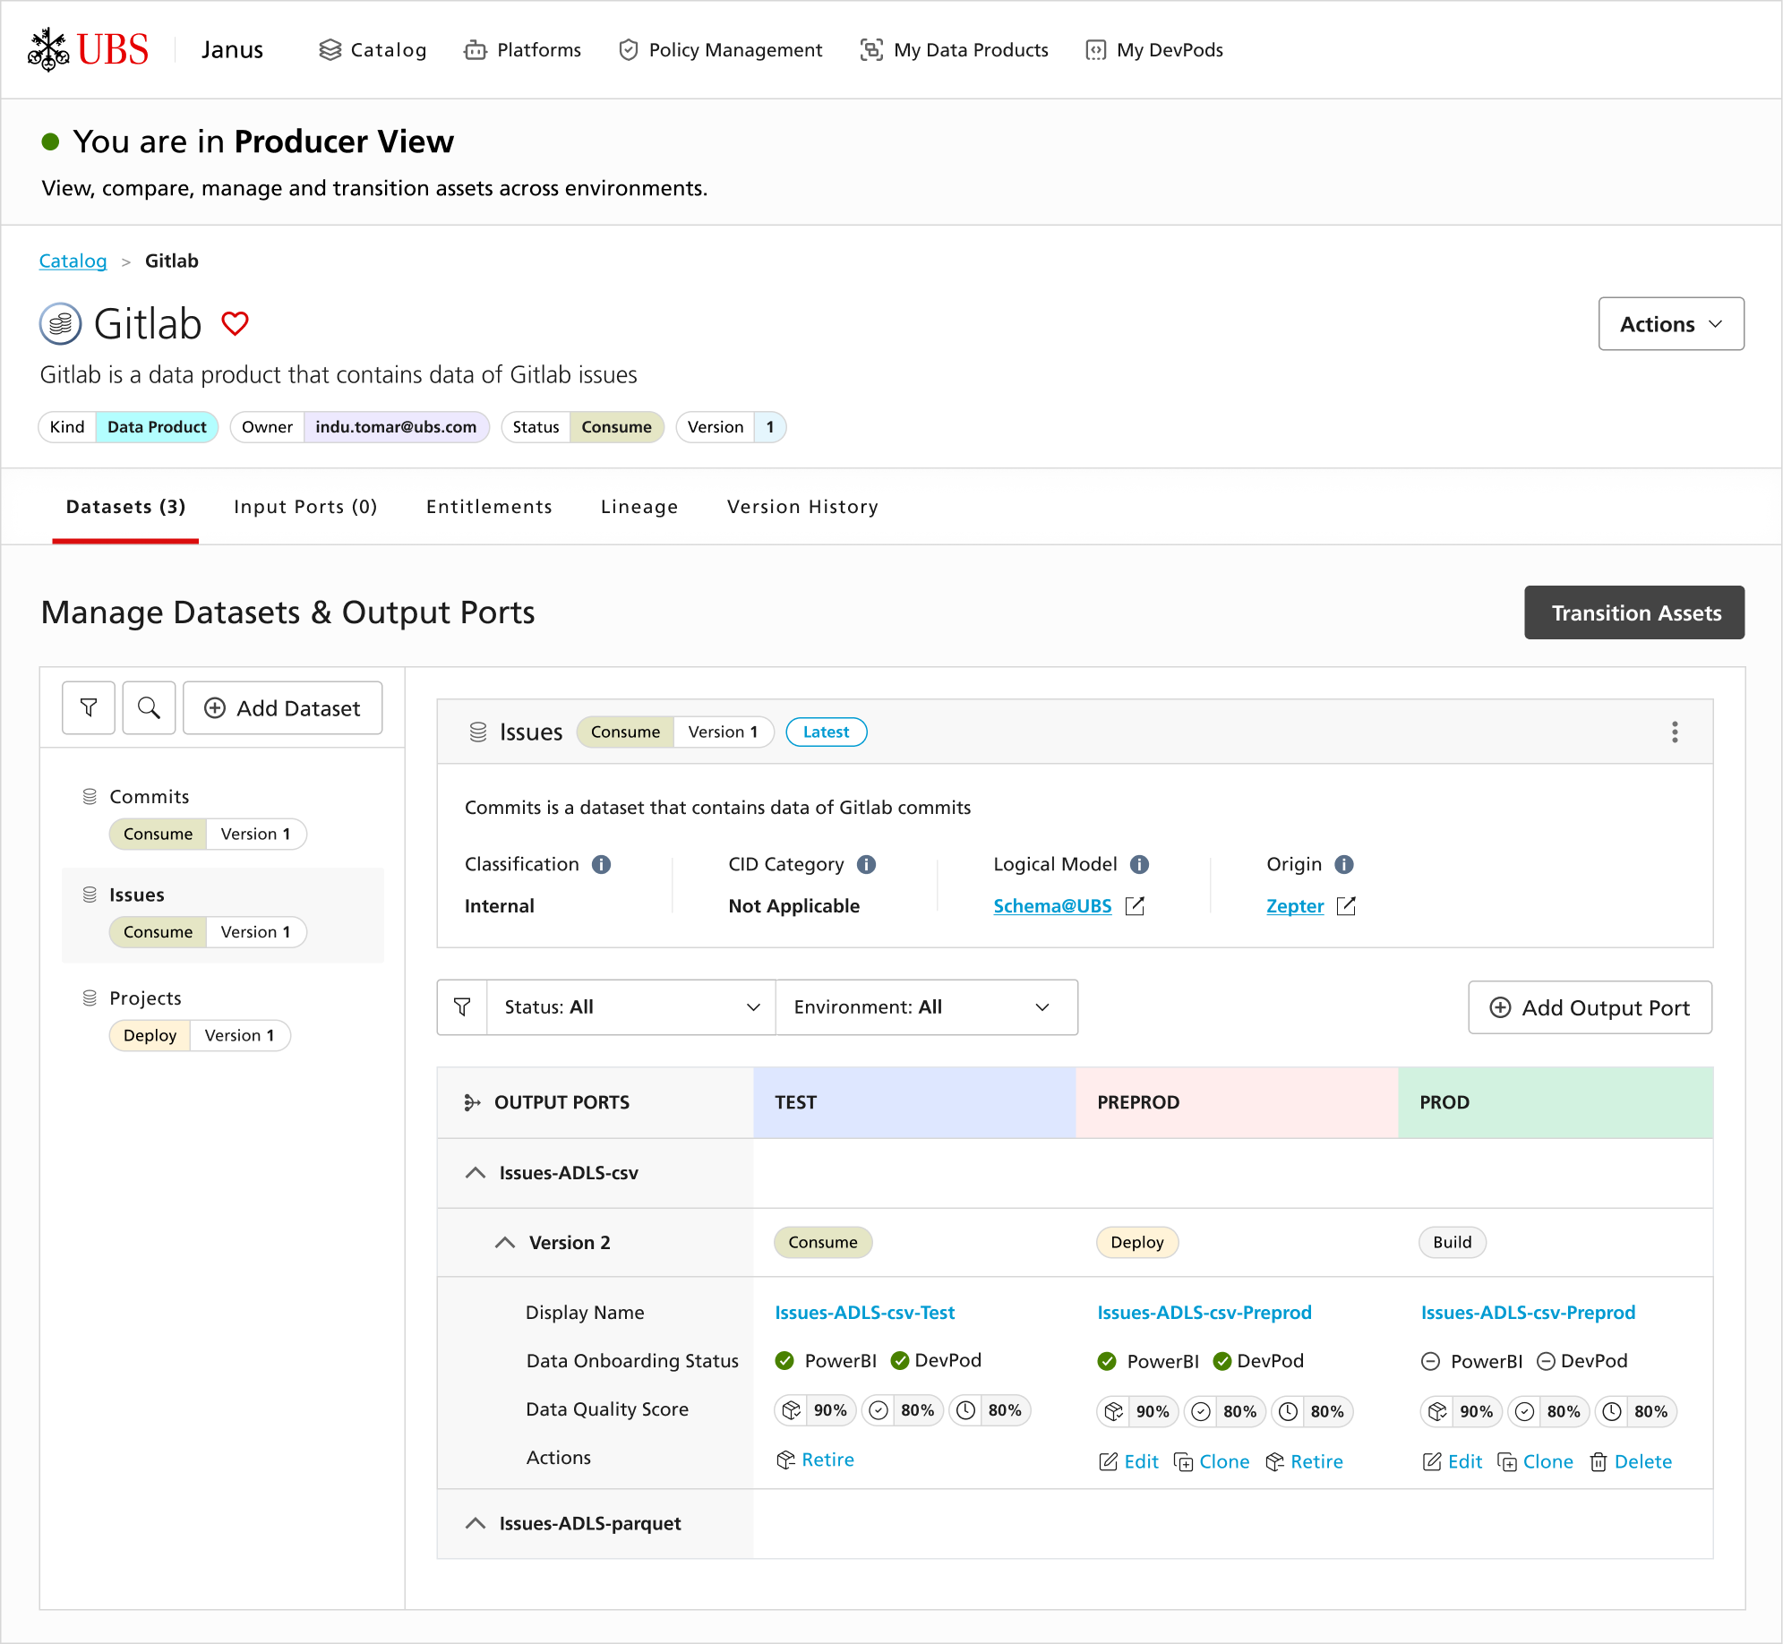Screen dimensions: 1783x1644
Task: Delete the Prod port via trash icon
Action: click(x=1599, y=1461)
